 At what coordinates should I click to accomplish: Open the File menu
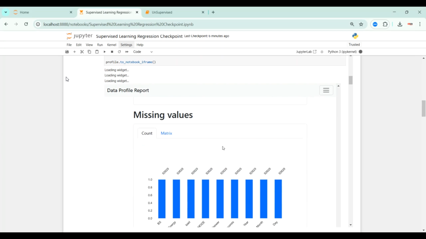[69, 45]
